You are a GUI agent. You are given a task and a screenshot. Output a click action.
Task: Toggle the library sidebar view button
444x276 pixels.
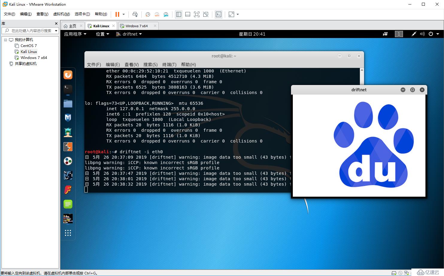(x=179, y=14)
